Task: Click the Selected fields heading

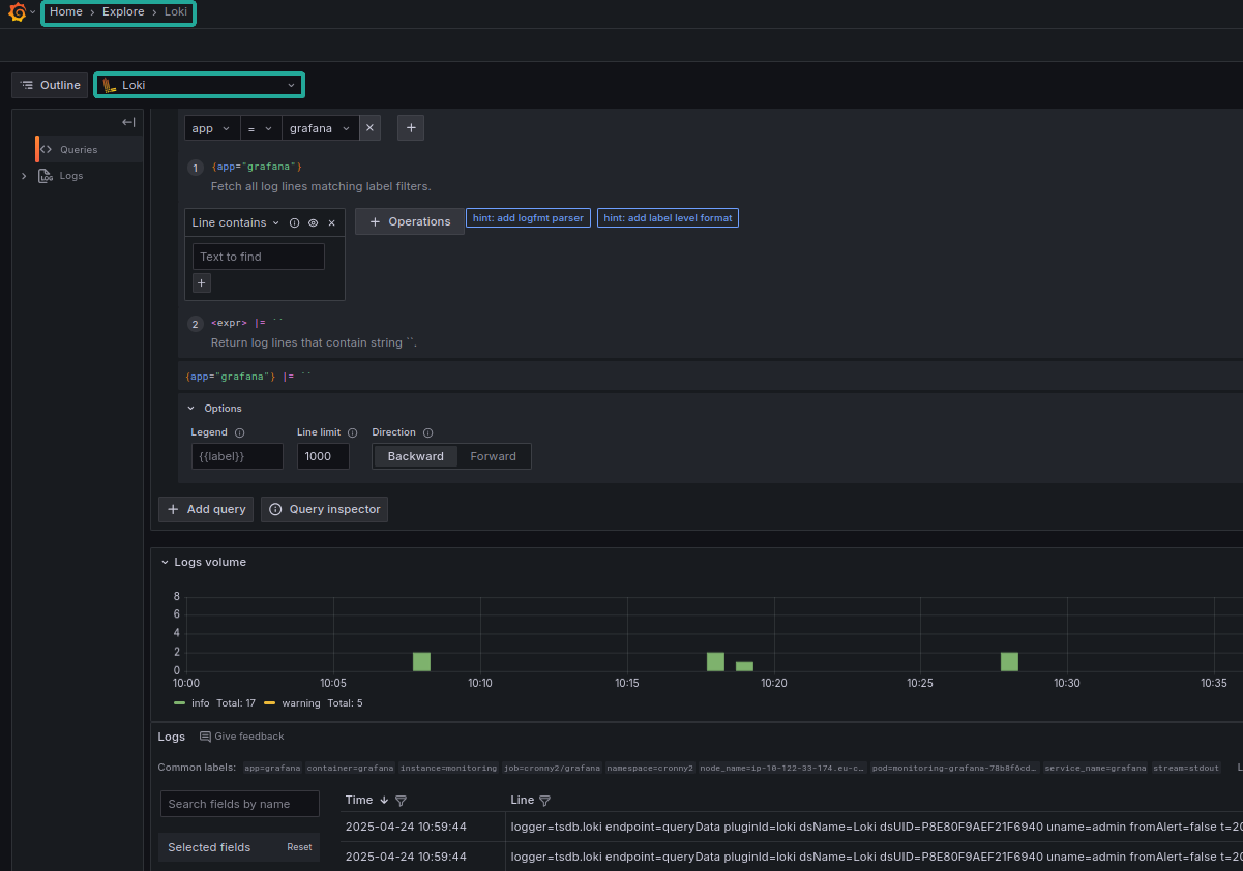Action: 209,847
